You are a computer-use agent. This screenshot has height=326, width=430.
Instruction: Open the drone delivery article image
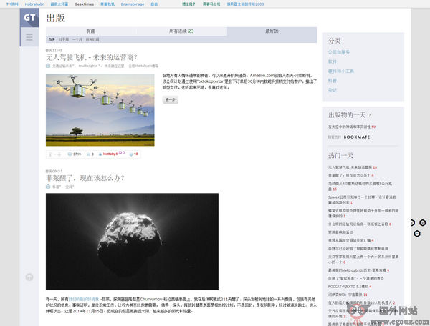pos(100,110)
